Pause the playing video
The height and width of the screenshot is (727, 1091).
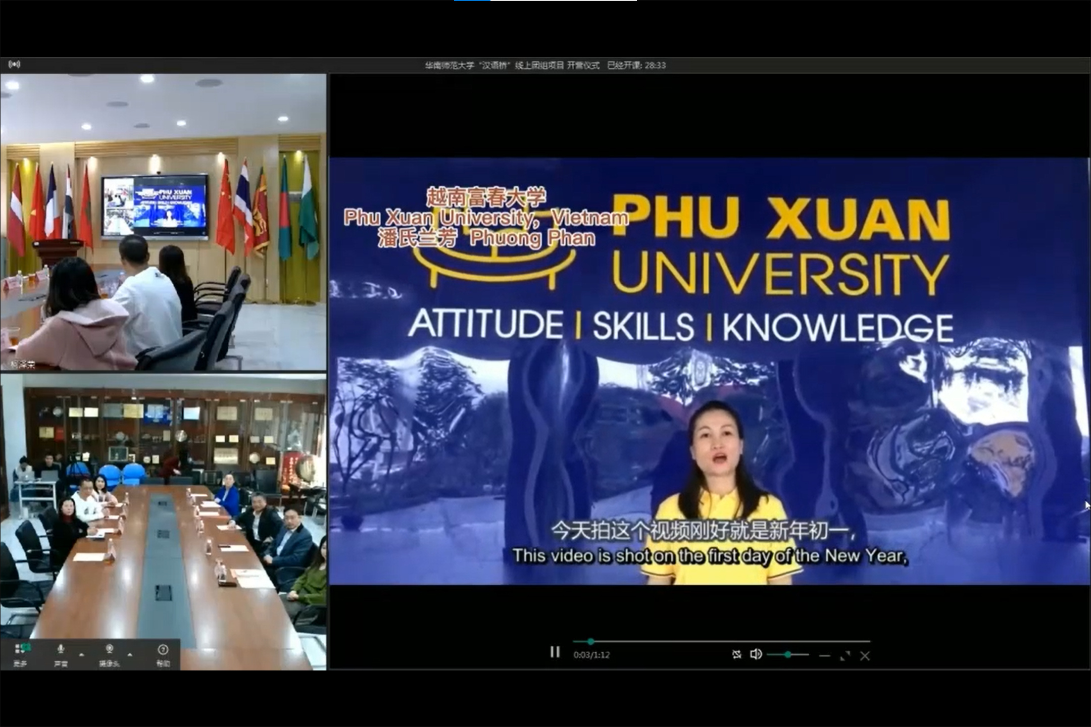pyautogui.click(x=555, y=652)
